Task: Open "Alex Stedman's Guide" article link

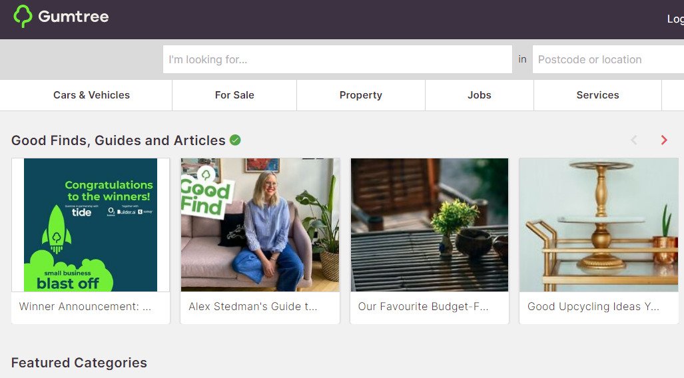Action: [253, 307]
